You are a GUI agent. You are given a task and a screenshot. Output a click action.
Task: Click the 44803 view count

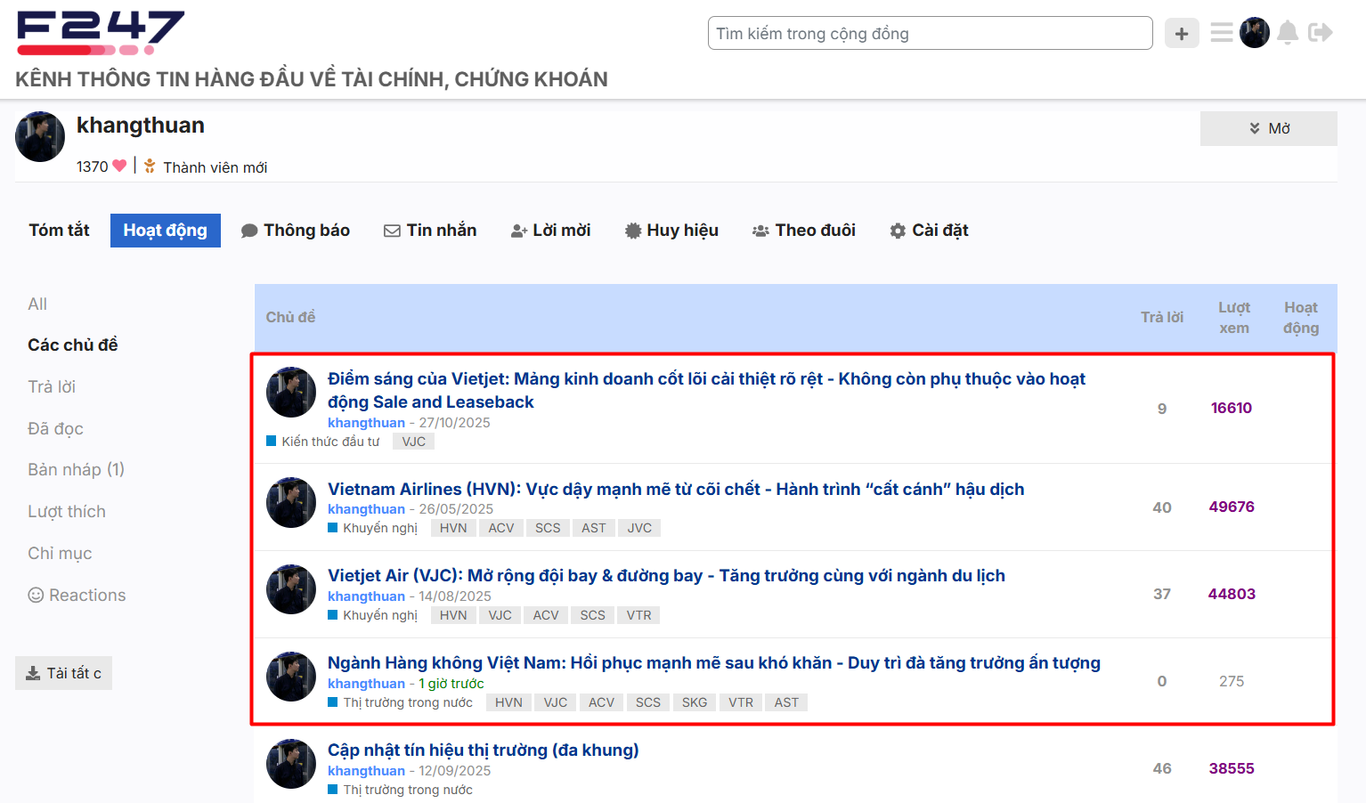point(1232,594)
